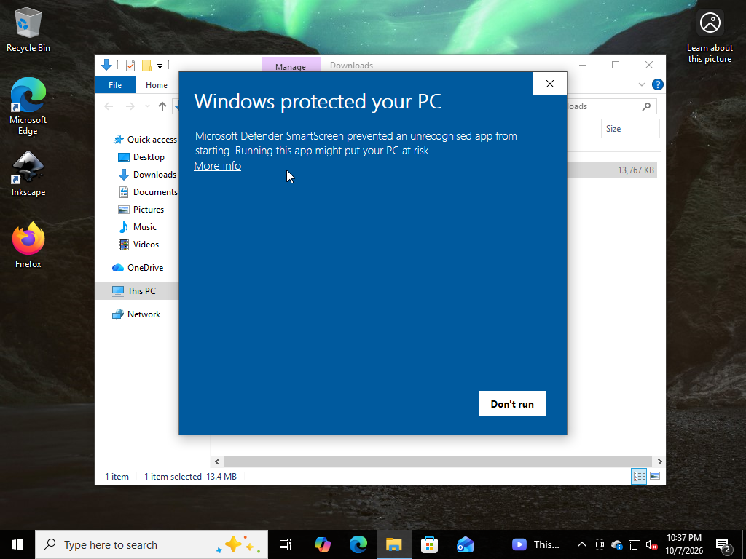Click horizontal scrollbar left arrow
This screenshot has width=746, height=559.
pos(217,461)
